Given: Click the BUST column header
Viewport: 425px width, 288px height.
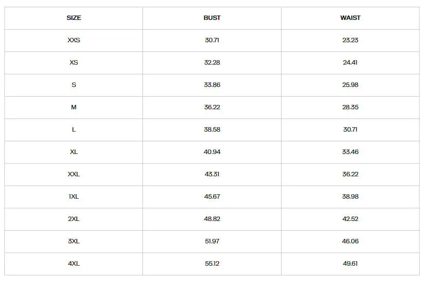Looking at the screenshot, I should [212, 18].
